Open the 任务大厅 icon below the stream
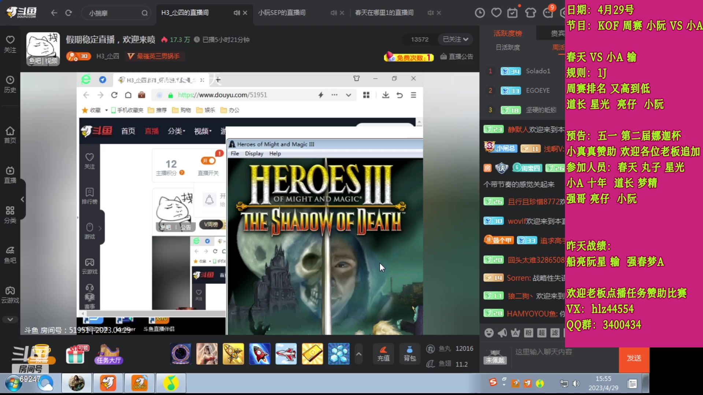This screenshot has width=703, height=395. click(109, 354)
